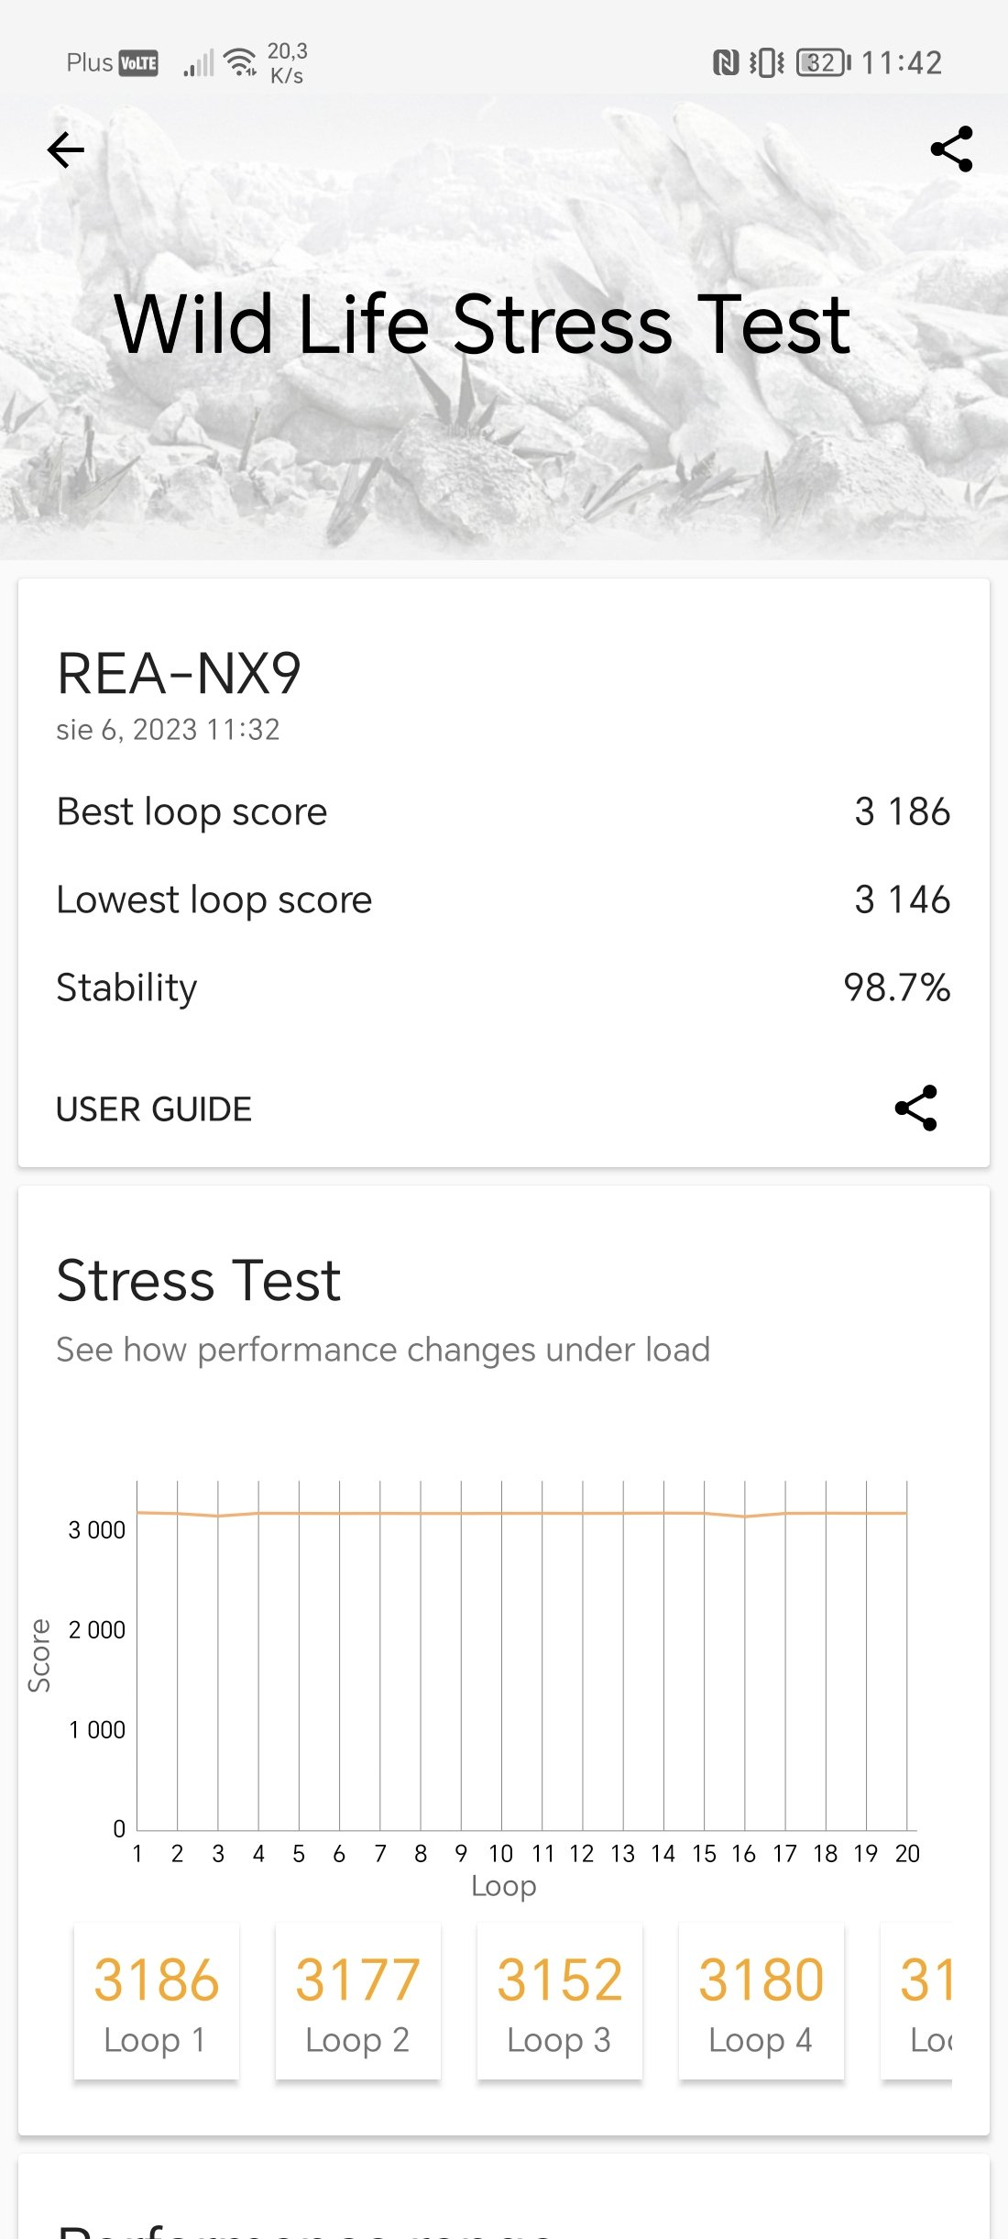
Task: Tap the Lowest loop score row
Action: (x=504, y=900)
